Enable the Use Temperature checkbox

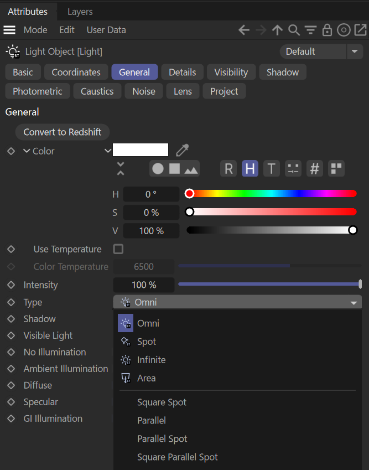[118, 249]
